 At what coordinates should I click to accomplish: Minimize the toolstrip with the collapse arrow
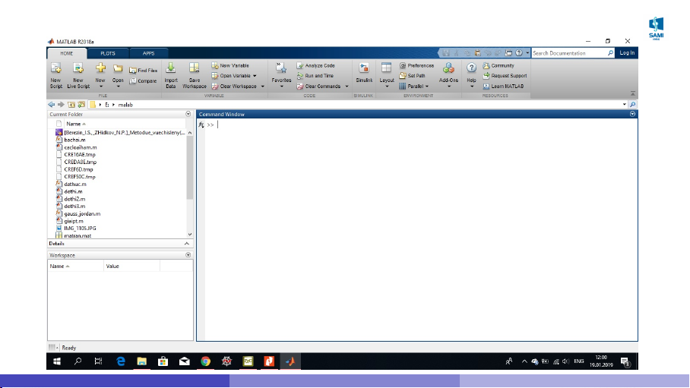(633, 93)
